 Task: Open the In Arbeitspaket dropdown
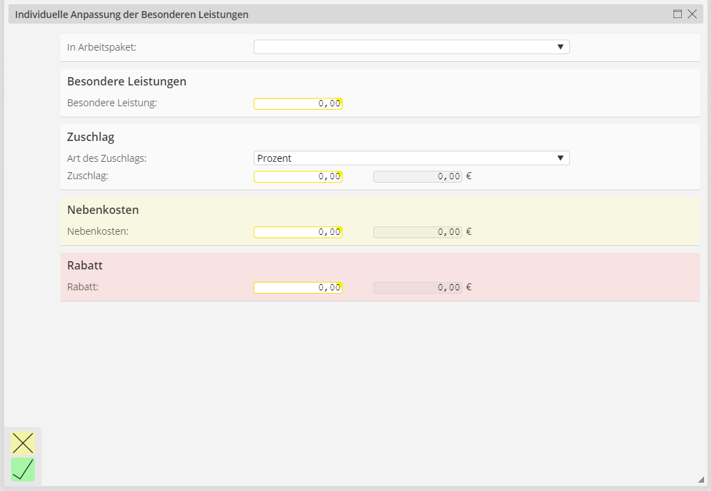click(411, 47)
